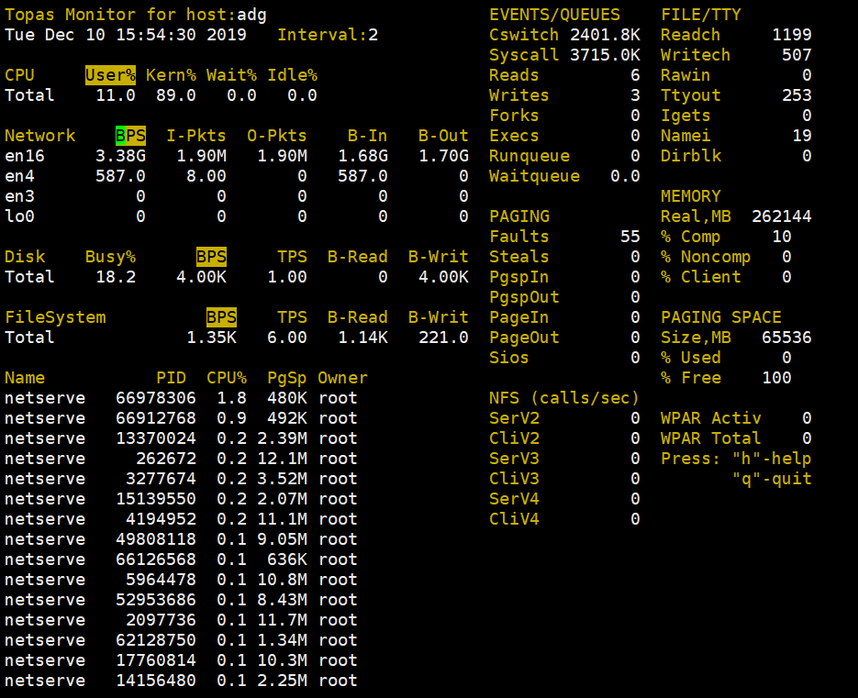Click the Namei label

[x=685, y=136]
